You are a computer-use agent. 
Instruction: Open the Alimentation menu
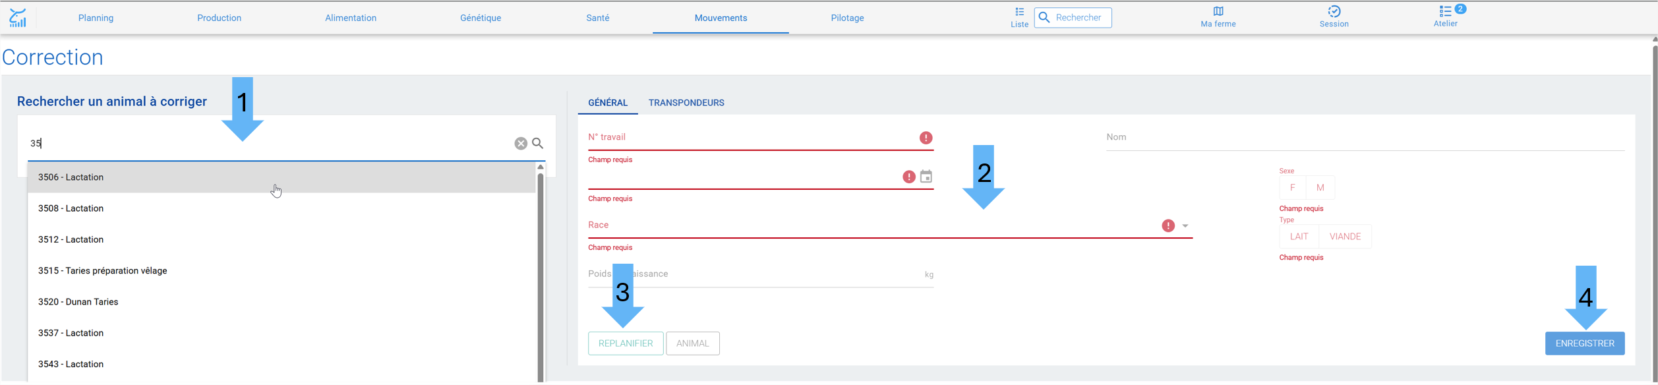[351, 18]
